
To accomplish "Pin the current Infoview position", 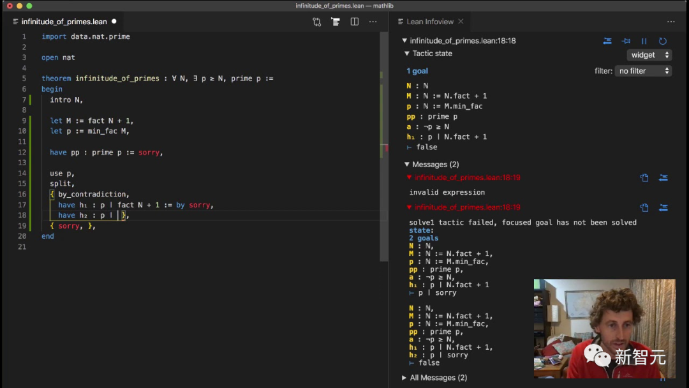I will pos(626,41).
